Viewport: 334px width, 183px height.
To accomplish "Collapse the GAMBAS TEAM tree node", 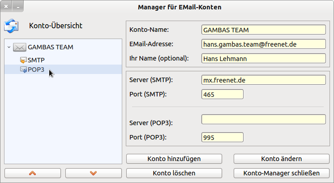I will (x=9, y=47).
